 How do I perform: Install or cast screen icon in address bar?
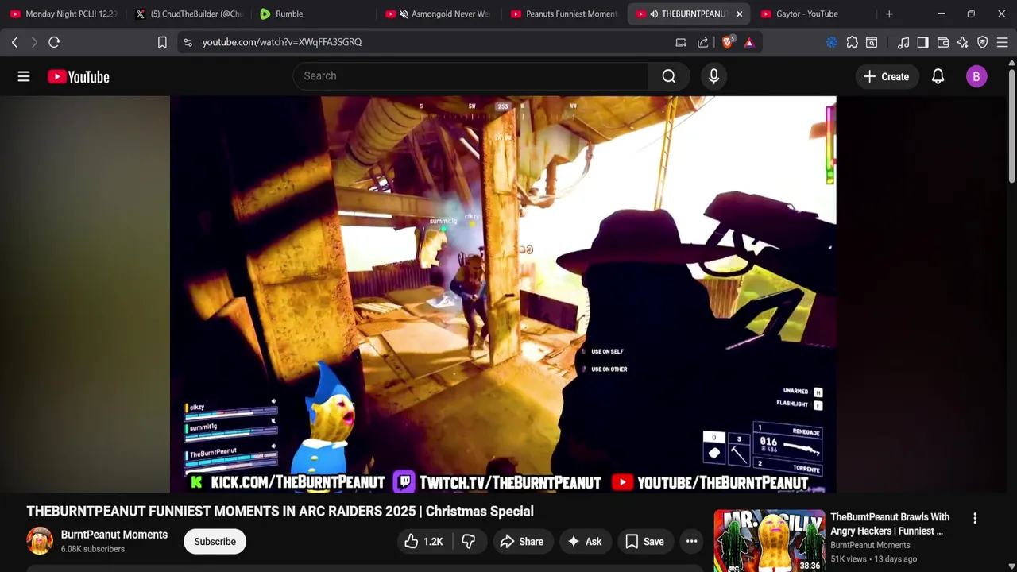coord(681,42)
